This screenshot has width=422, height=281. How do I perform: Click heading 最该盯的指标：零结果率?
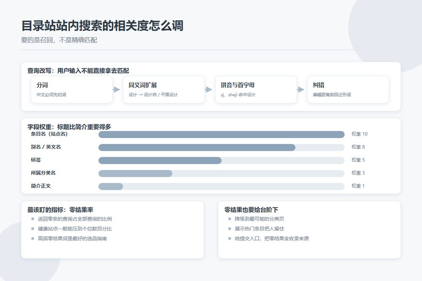60,210
